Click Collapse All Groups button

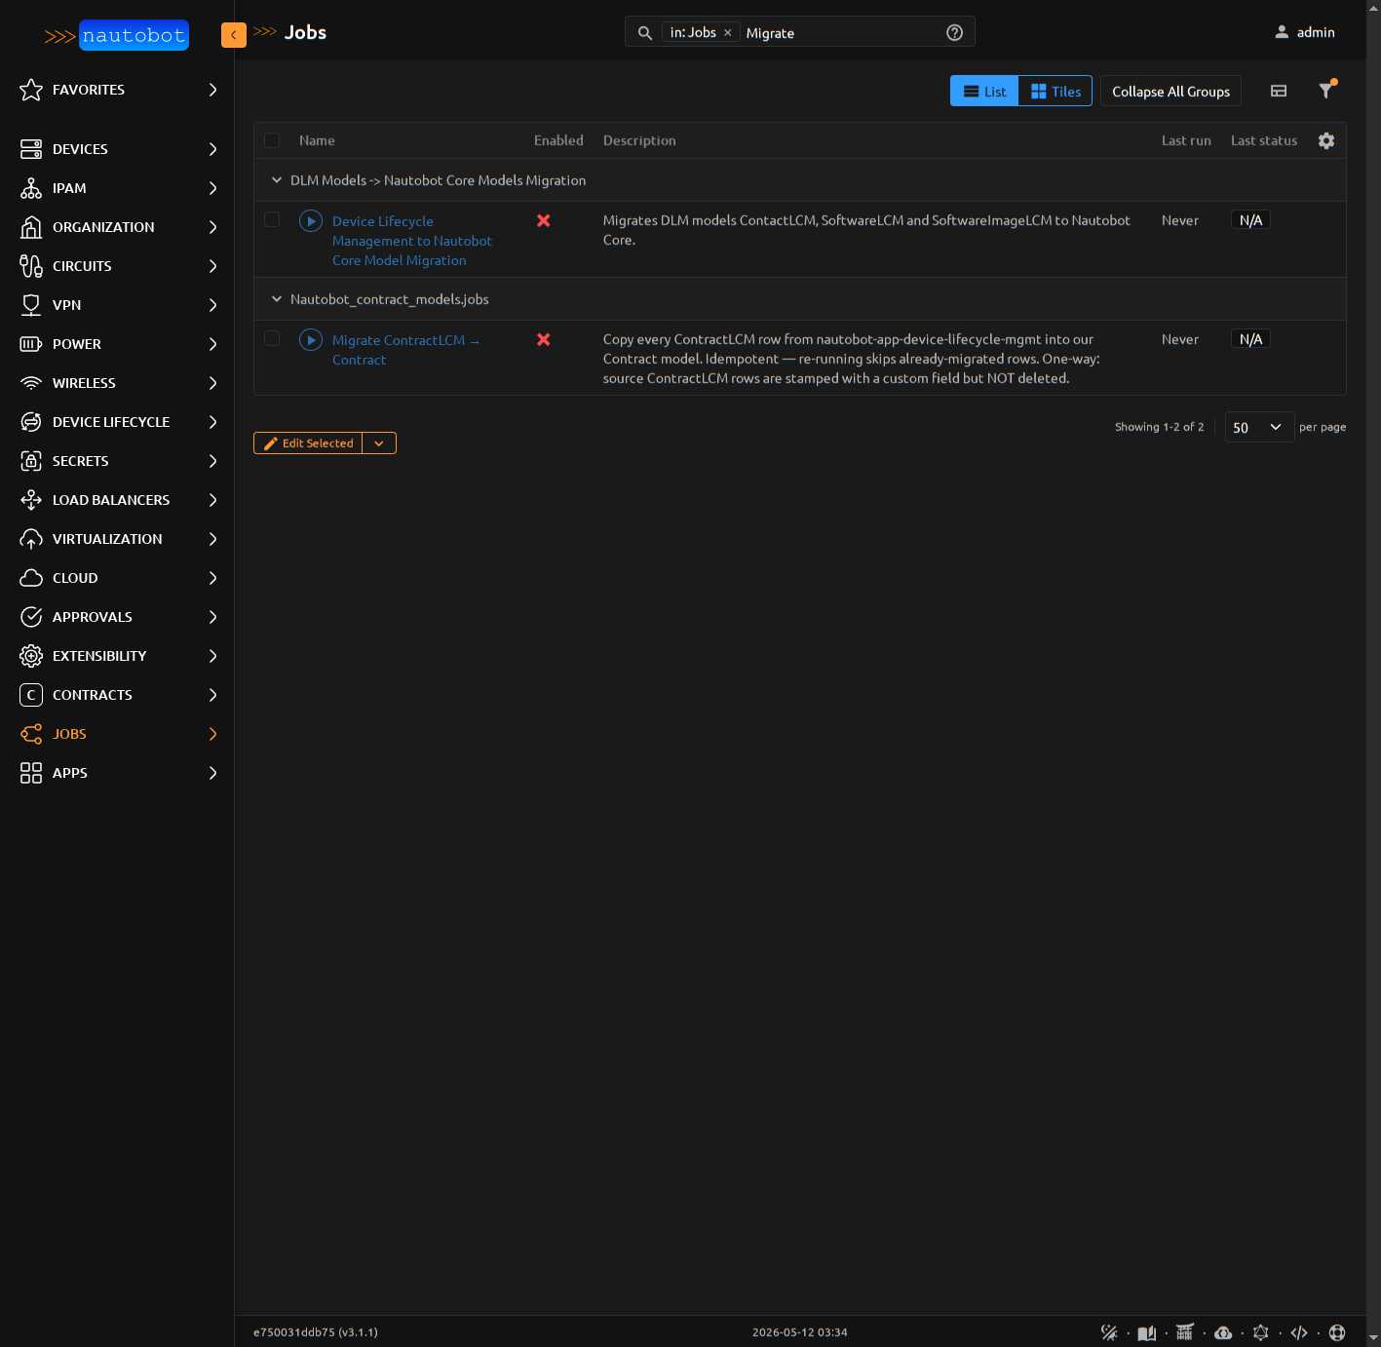tap(1170, 91)
